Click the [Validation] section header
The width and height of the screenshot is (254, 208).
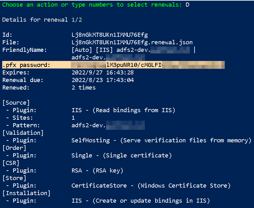23,133
